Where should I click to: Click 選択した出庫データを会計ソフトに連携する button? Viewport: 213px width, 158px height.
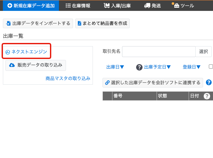(153, 83)
